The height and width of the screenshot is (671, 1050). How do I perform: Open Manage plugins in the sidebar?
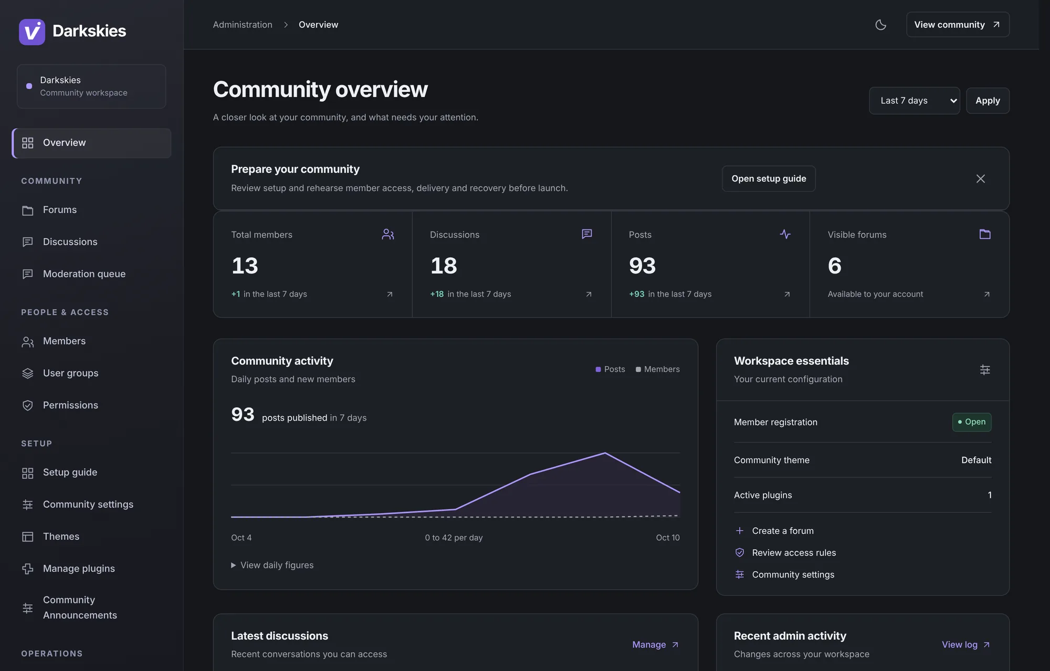click(x=91, y=569)
